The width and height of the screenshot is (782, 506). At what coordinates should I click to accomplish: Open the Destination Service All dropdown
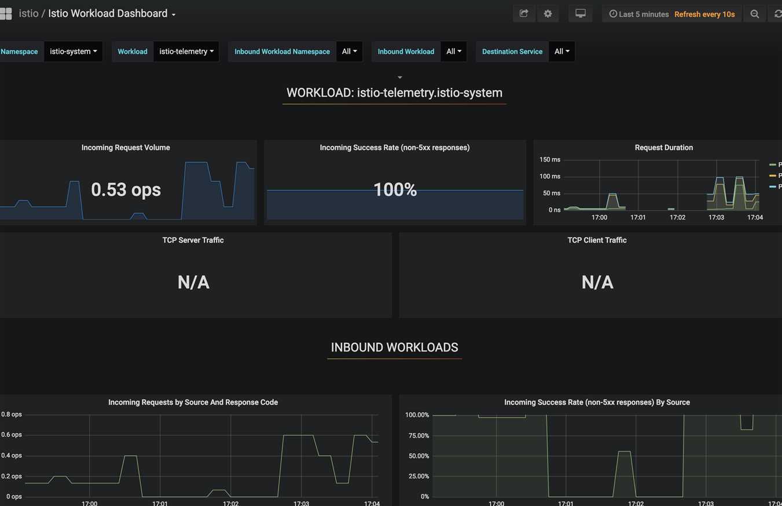click(x=561, y=52)
